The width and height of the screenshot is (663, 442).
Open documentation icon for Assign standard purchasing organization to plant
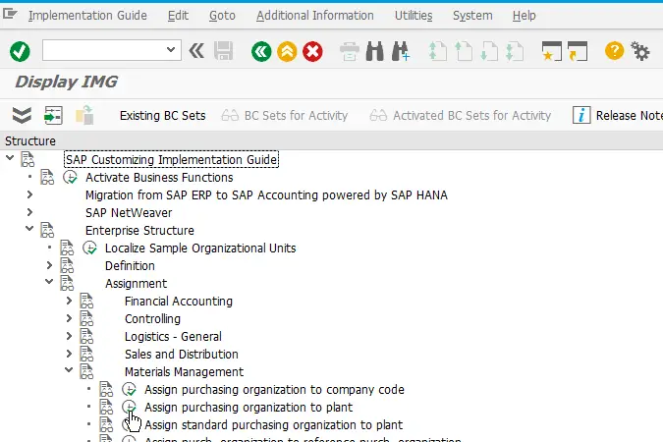[x=106, y=424]
